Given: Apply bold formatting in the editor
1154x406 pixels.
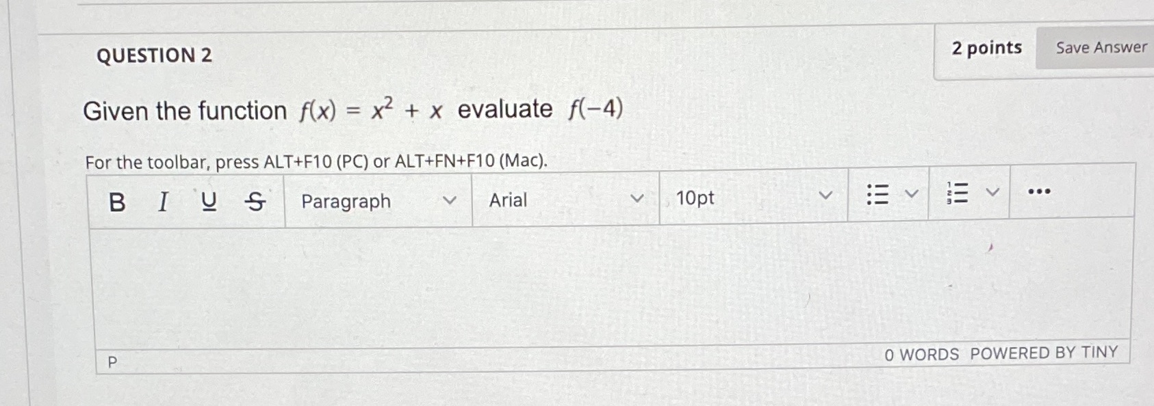Looking at the screenshot, I should [116, 200].
